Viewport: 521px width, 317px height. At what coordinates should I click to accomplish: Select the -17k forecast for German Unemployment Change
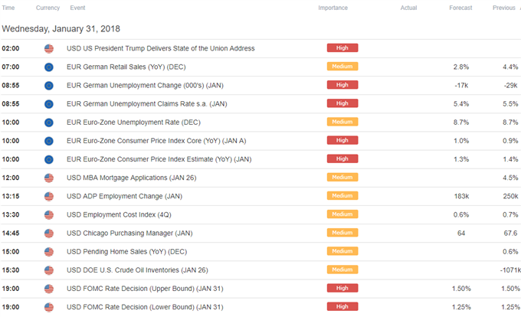tap(461, 85)
